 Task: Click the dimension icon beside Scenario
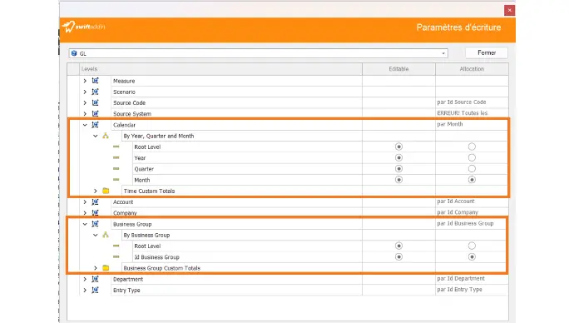pyautogui.click(x=95, y=92)
